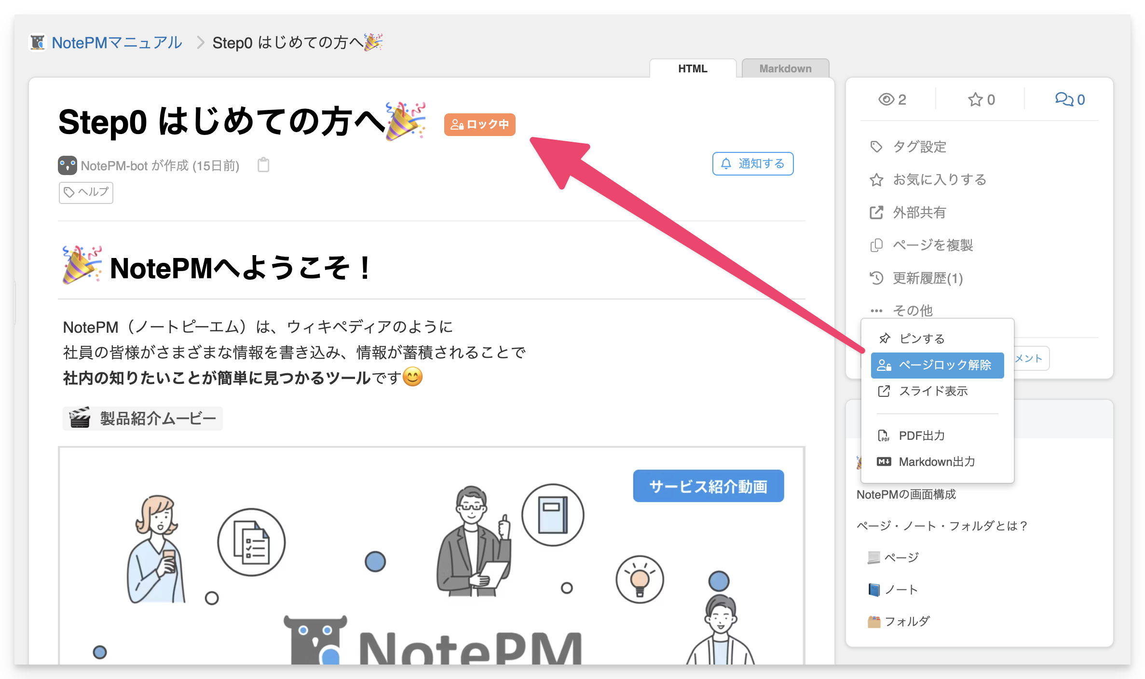Select ページロック解除 to unlock the page
This screenshot has height=679, width=1145.
(x=937, y=365)
